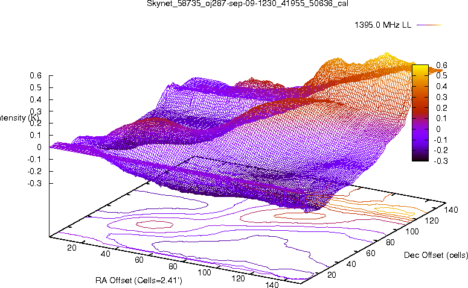Select the 100 tick on the Dec Offset axis
468x288 pixels.
(412, 231)
